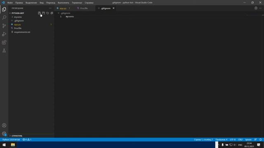Open the Run and Debug view icon
The image size is (264, 148).
[x=4, y=34]
